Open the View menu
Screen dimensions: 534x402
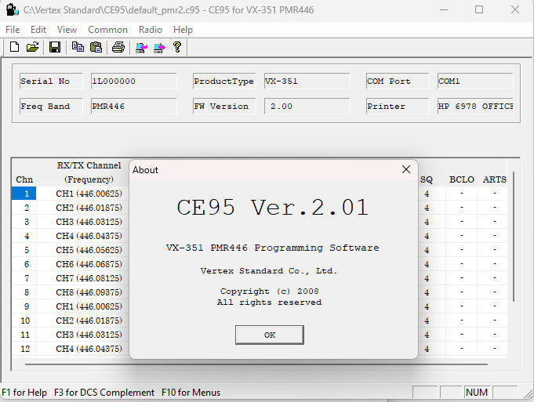pyautogui.click(x=67, y=30)
